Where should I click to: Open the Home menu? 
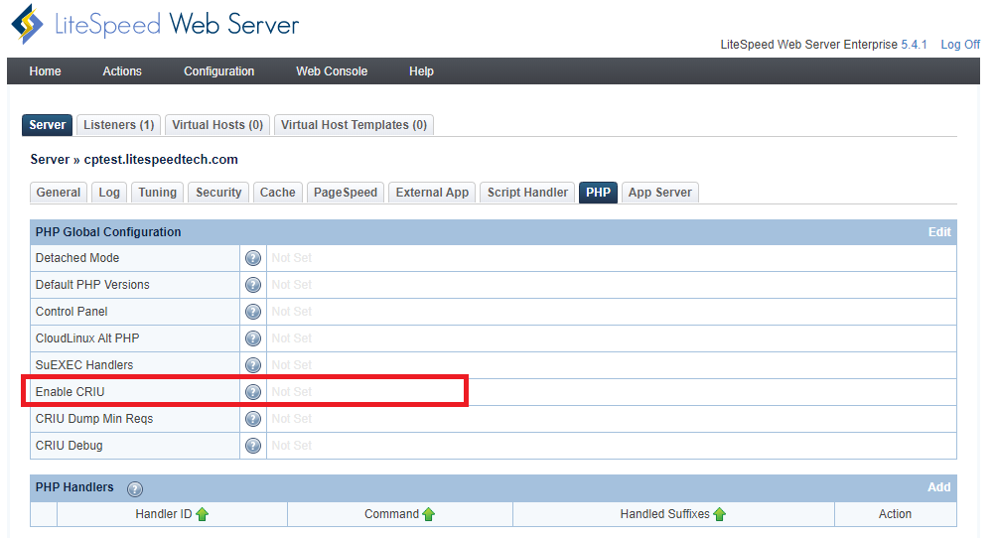45,71
